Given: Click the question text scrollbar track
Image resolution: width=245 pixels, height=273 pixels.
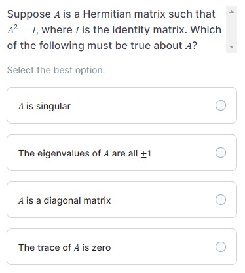Looking at the screenshot, I should [231, 29].
